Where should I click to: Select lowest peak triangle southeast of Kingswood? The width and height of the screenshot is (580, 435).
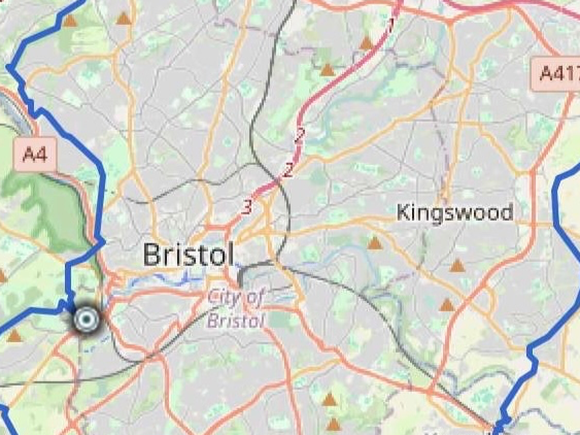point(447,305)
